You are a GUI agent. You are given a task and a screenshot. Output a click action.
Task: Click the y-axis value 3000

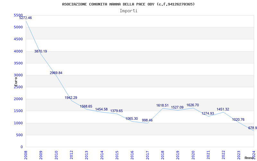(18, 75)
